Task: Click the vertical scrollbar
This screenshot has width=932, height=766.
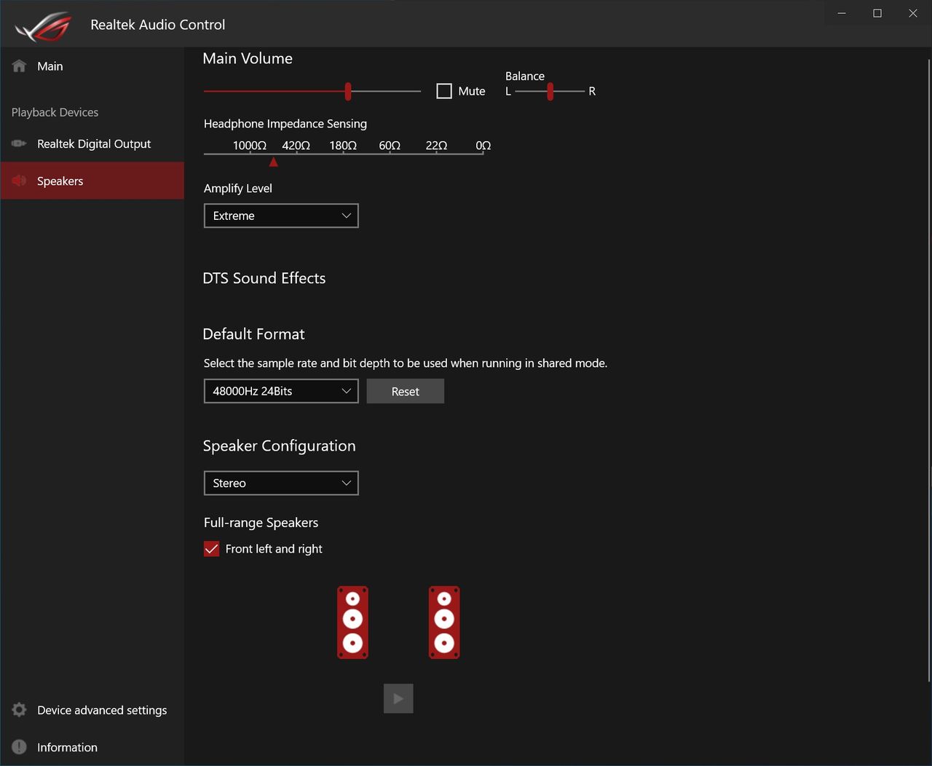Action: click(928, 370)
